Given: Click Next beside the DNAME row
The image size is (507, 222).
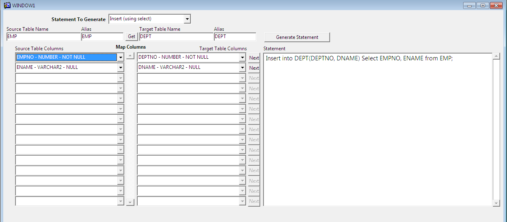Looking at the screenshot, I should click(x=254, y=68).
